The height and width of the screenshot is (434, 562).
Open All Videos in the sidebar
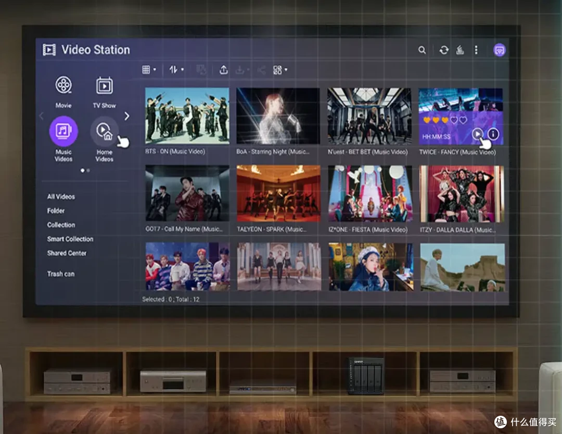click(61, 197)
